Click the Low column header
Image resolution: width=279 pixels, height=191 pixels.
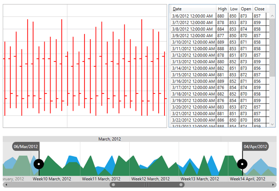[x=234, y=9]
